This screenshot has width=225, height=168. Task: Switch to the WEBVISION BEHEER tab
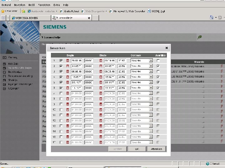(30, 18)
